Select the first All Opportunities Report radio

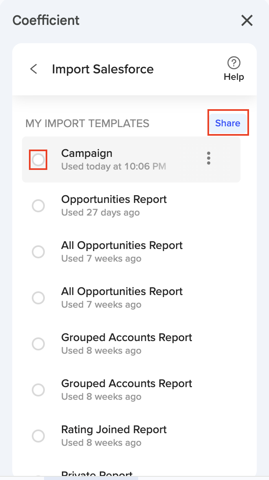(38, 252)
